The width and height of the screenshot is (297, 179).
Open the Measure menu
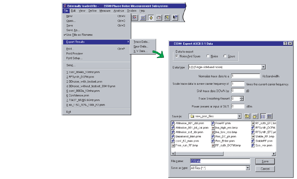[x=105, y=11]
